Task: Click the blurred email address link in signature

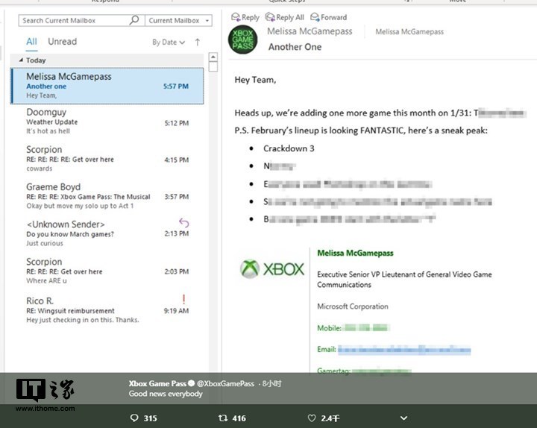Action: point(404,350)
